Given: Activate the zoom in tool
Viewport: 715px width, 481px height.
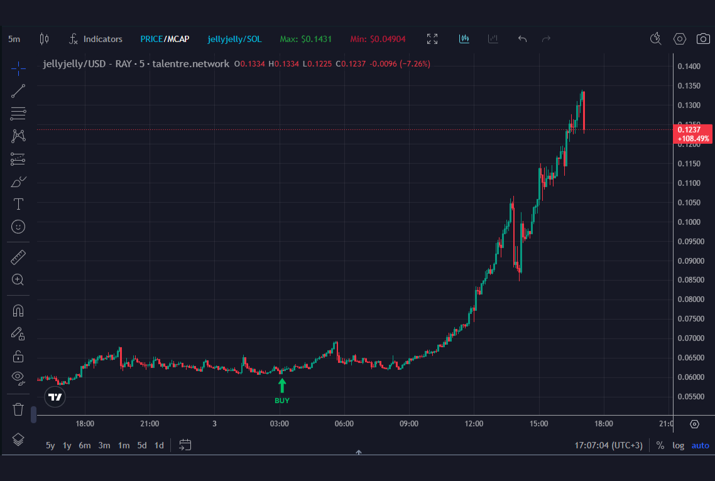Looking at the screenshot, I should [18, 280].
